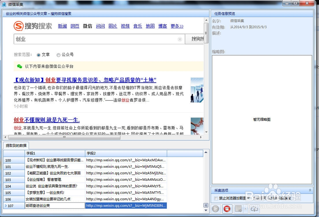Toggle the 禁止浏览器加载图片 checkbox

[x=216, y=198]
